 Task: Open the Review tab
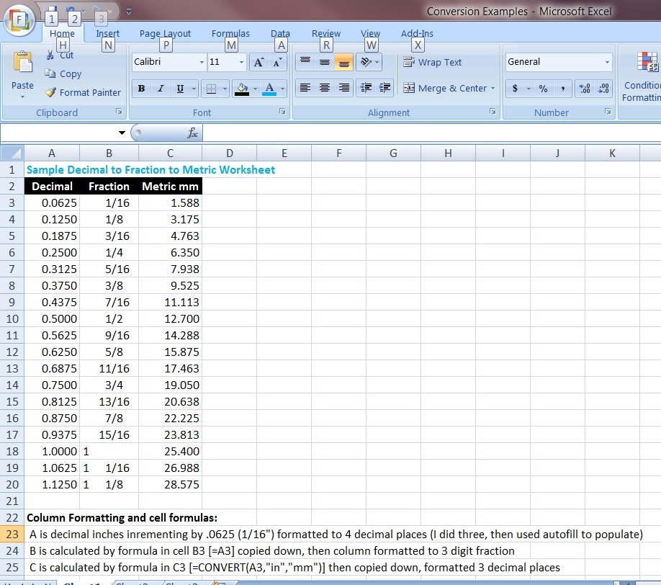coord(326,33)
